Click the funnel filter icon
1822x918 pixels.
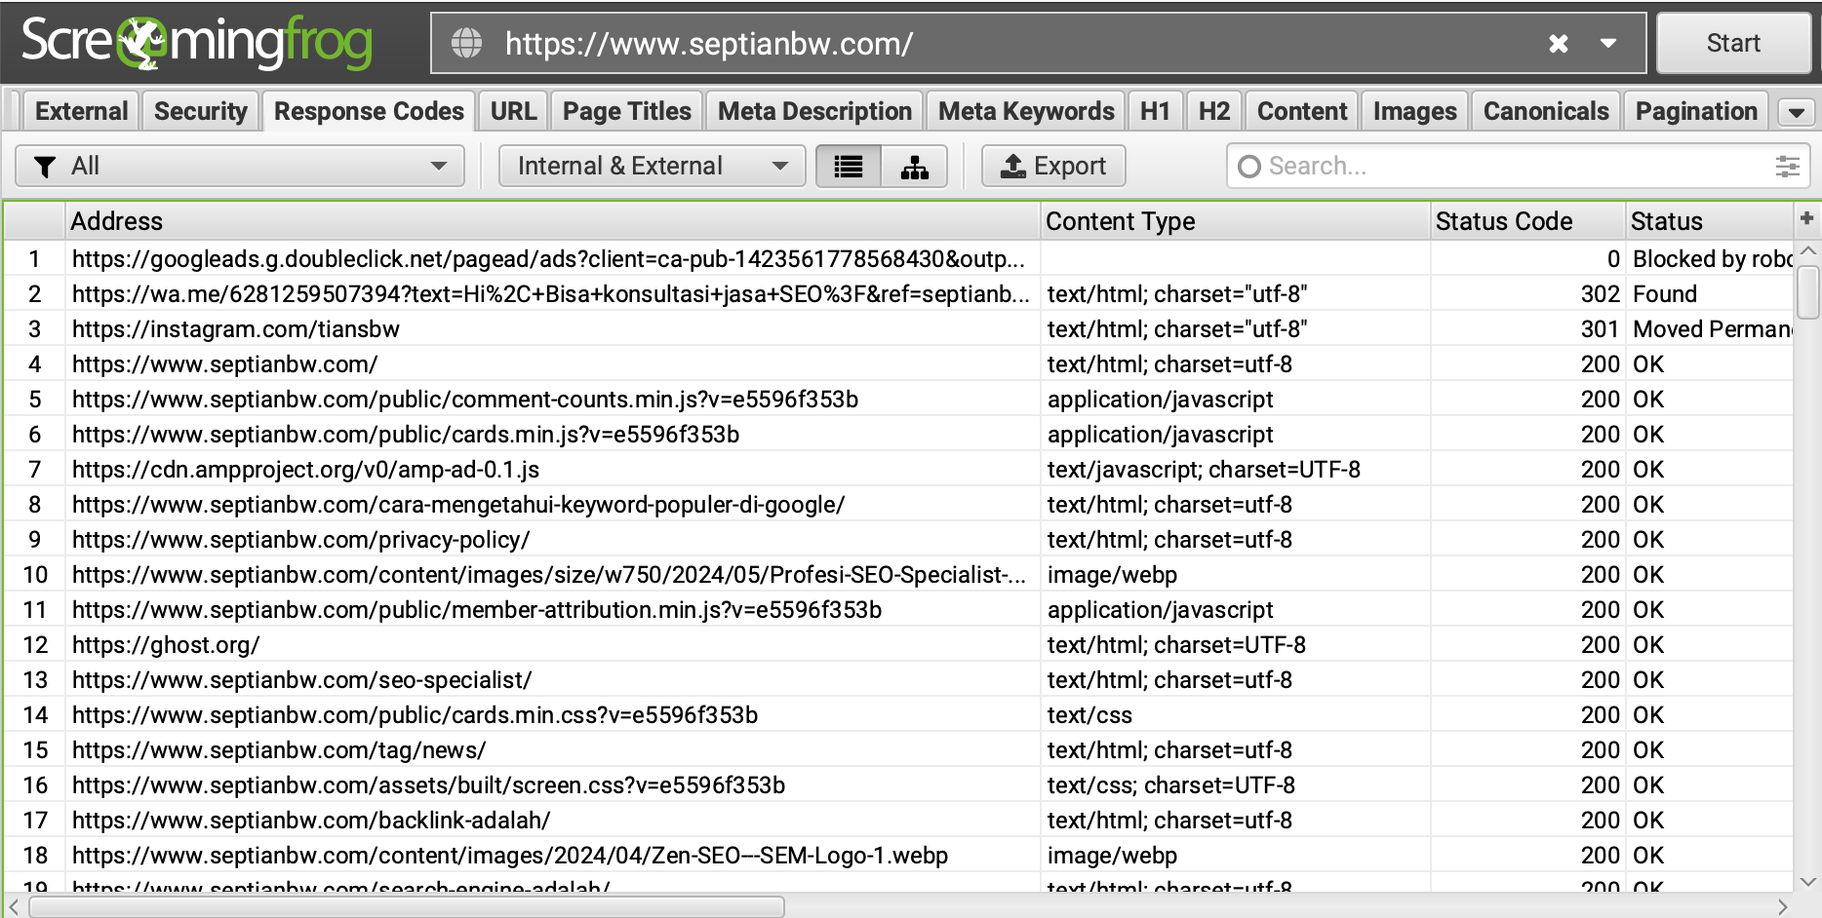coord(45,167)
